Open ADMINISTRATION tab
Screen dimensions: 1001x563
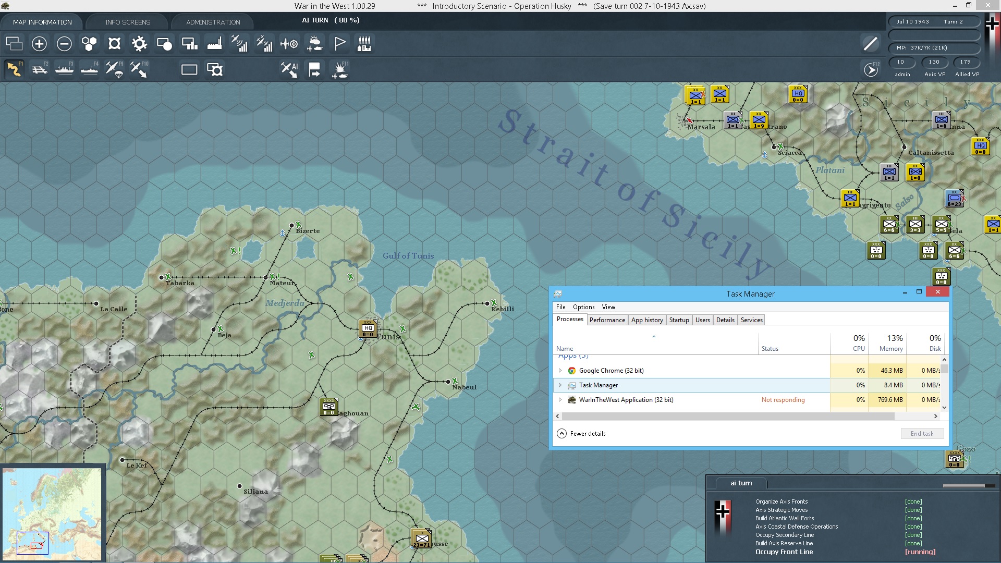[x=213, y=22]
